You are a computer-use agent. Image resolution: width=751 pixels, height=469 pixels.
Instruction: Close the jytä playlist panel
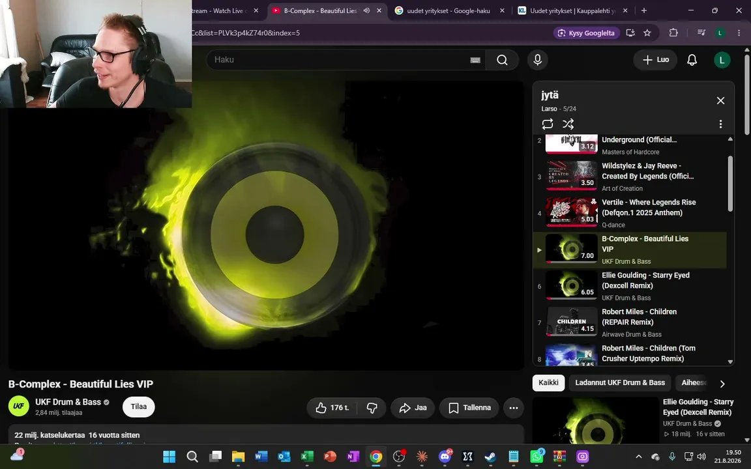720,100
